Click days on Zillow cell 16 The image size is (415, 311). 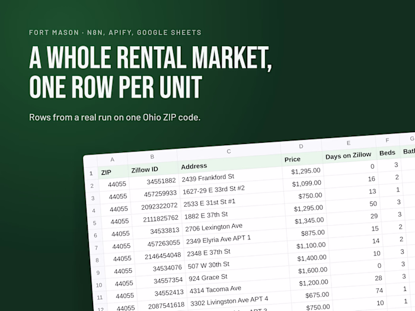click(352, 180)
